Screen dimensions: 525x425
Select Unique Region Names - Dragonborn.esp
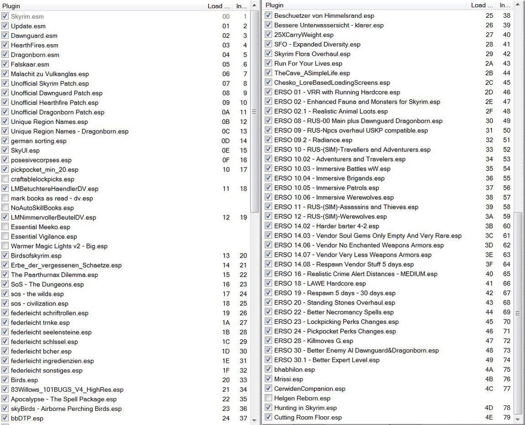point(70,131)
